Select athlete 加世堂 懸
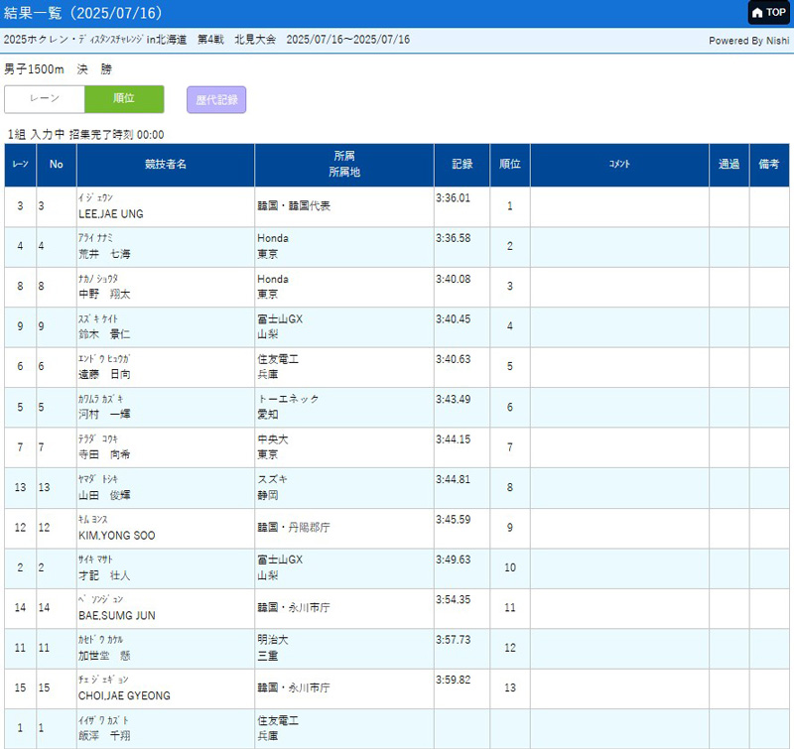Image resolution: width=794 pixels, height=749 pixels. [x=104, y=656]
